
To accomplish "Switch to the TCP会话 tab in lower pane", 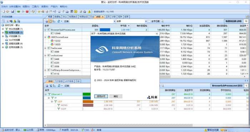I will click(59, 81).
